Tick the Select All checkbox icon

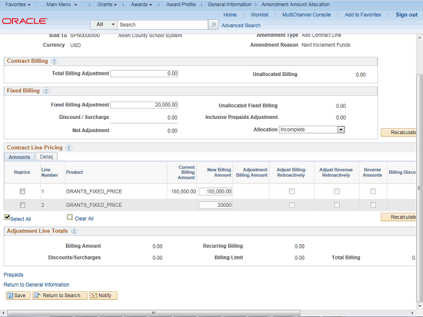coord(7,217)
